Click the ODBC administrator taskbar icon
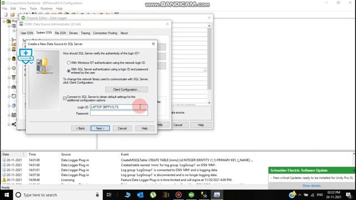 217,195
